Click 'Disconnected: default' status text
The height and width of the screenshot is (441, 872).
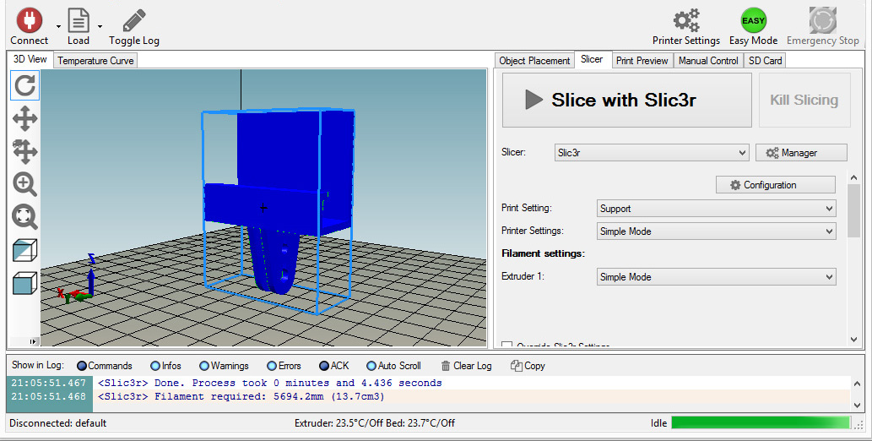[58, 423]
